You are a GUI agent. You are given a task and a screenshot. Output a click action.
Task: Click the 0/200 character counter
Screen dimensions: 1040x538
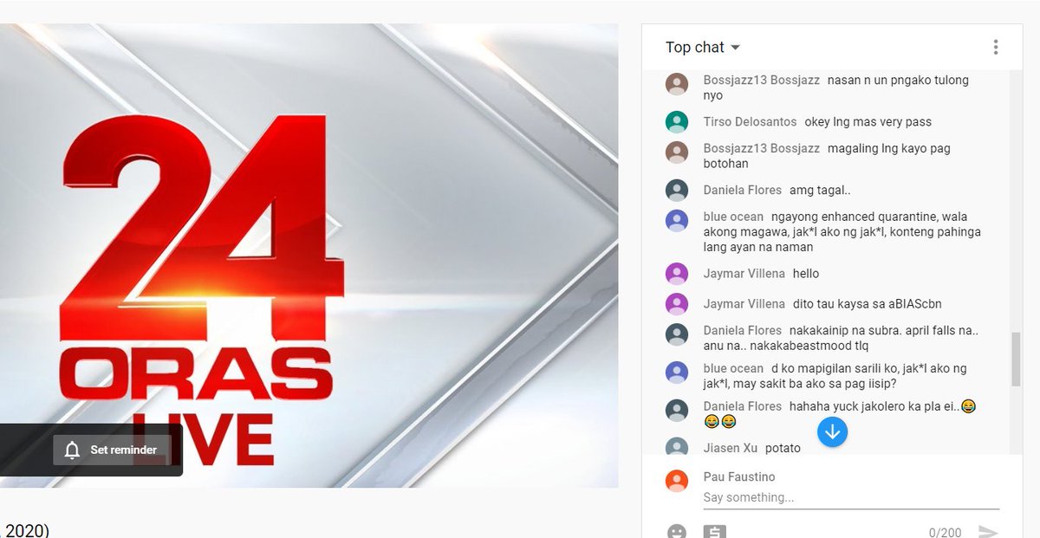(x=946, y=532)
